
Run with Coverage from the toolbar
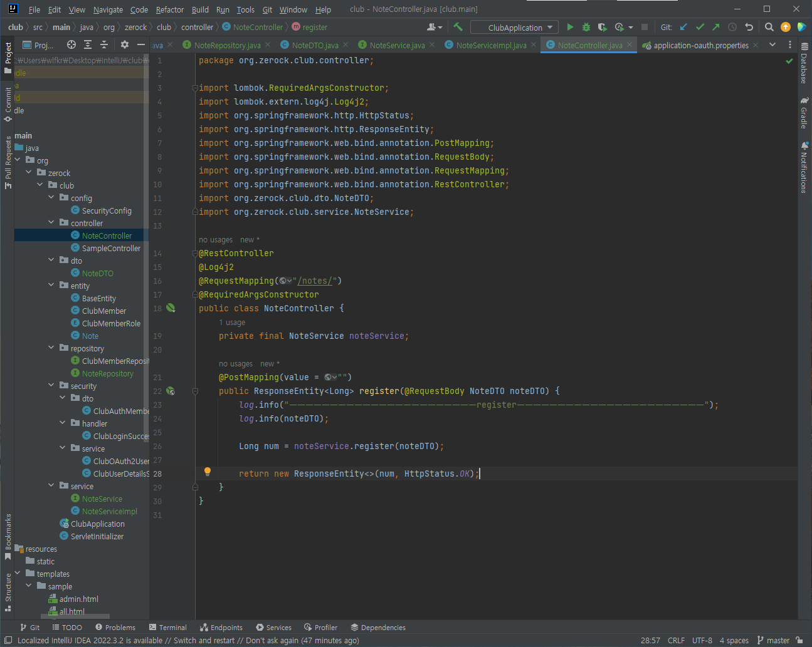[603, 27]
